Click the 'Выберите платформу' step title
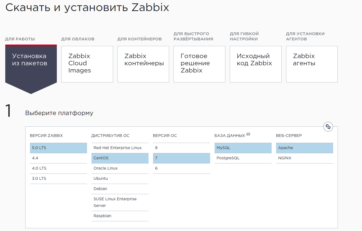 pyautogui.click(x=59, y=113)
